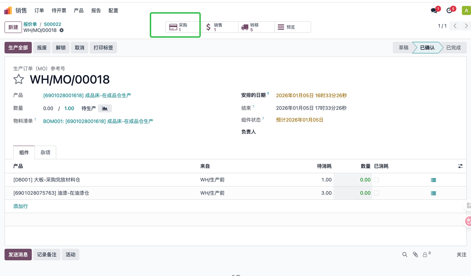Viewport: 471px width, 276px height.
Task: Open details list icon for 大板 row
Action: (x=433, y=180)
